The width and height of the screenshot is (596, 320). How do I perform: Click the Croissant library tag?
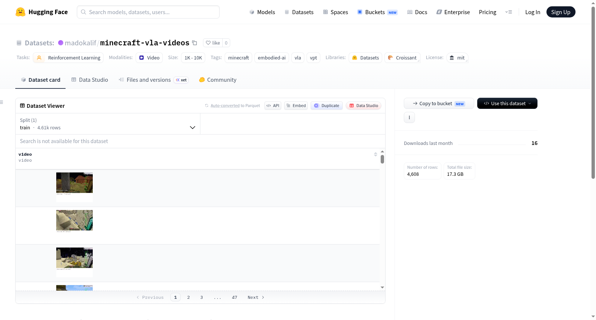click(402, 58)
